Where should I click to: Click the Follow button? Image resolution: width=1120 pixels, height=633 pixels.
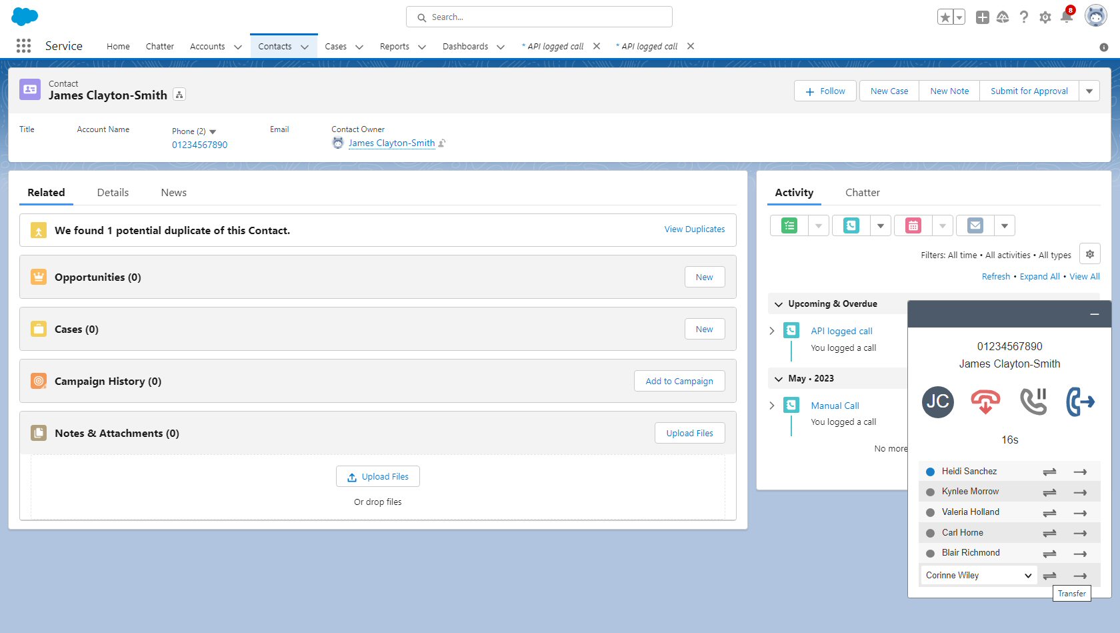coord(825,91)
